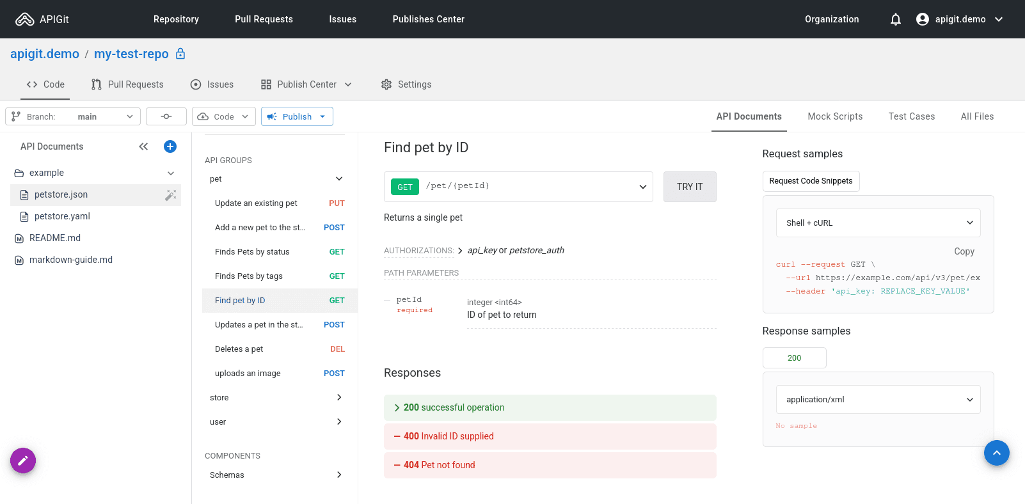Open the commit history button
This screenshot has height=504, width=1025.
click(166, 116)
